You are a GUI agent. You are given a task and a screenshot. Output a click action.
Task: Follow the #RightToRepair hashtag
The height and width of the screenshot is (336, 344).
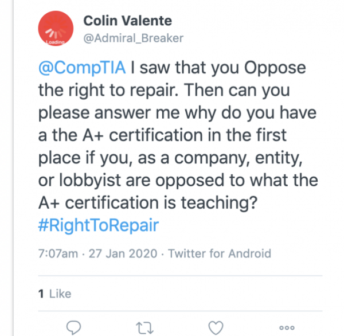coord(99,225)
